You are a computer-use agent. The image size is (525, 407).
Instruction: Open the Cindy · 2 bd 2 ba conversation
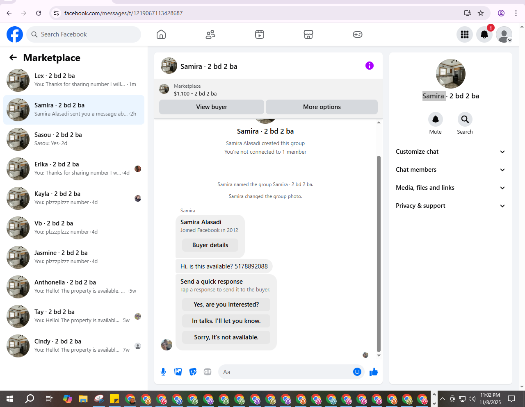coord(74,346)
